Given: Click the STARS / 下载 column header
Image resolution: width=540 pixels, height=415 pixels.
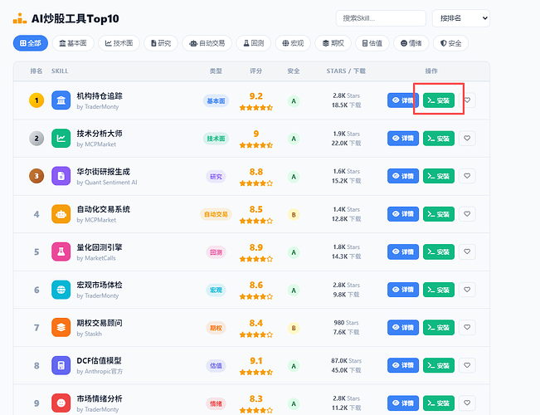Looking at the screenshot, I should click(x=346, y=71).
